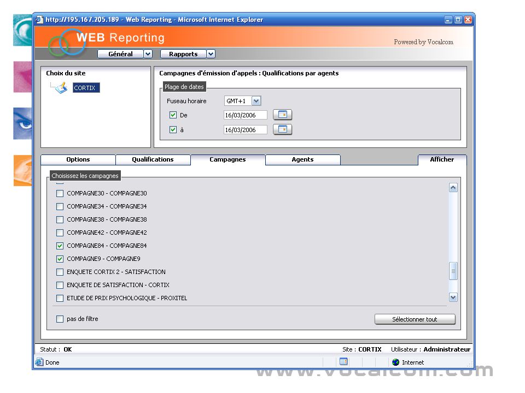Check ETUDE DE PRIX PSYCHOLOGIQUE - PROXITEL
The width and height of the screenshot is (525, 393).
pos(60,298)
